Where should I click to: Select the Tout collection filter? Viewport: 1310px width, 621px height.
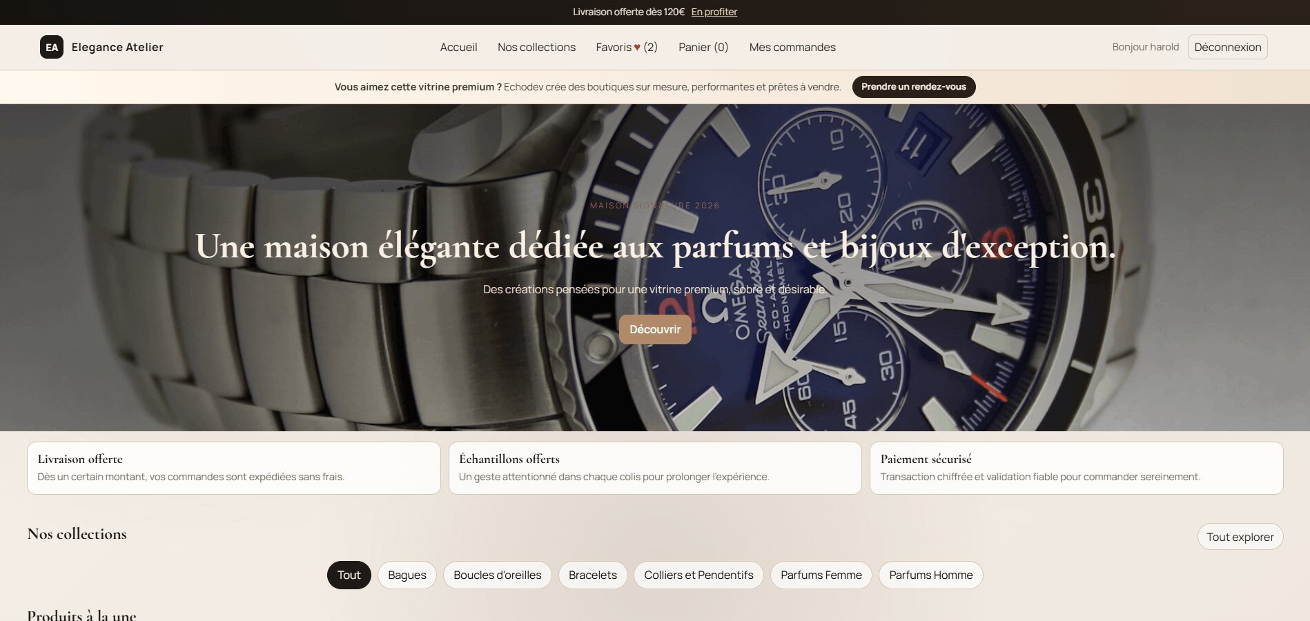349,575
